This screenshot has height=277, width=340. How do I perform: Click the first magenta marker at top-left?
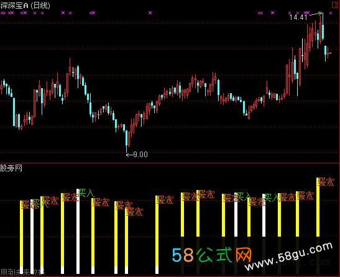(3, 13)
